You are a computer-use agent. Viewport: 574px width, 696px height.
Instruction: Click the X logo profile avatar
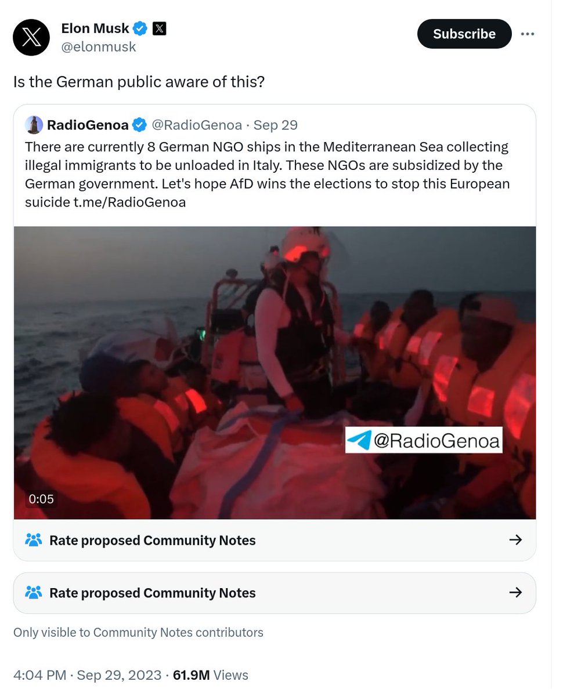click(x=31, y=37)
